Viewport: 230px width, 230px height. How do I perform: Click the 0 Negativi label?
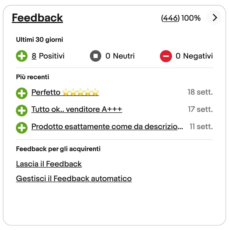194,56
